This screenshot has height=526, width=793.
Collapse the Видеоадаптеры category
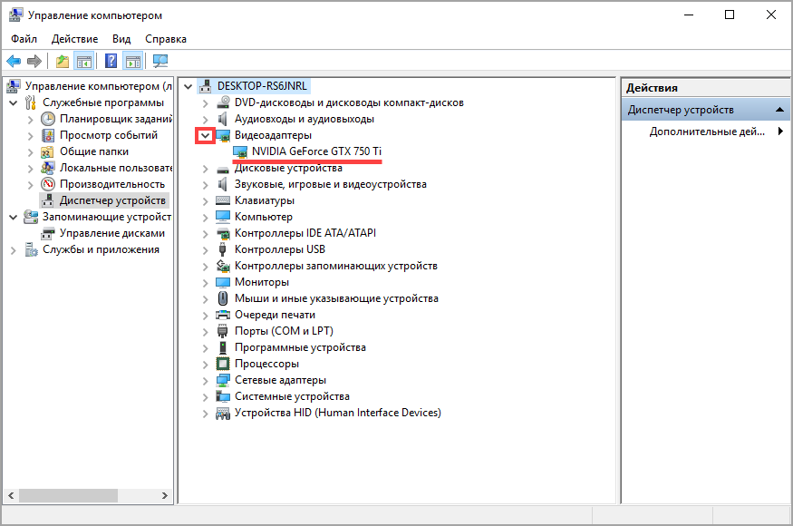pos(206,135)
